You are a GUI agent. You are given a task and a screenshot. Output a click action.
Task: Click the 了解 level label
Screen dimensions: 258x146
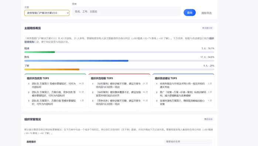pyautogui.click(x=27, y=66)
